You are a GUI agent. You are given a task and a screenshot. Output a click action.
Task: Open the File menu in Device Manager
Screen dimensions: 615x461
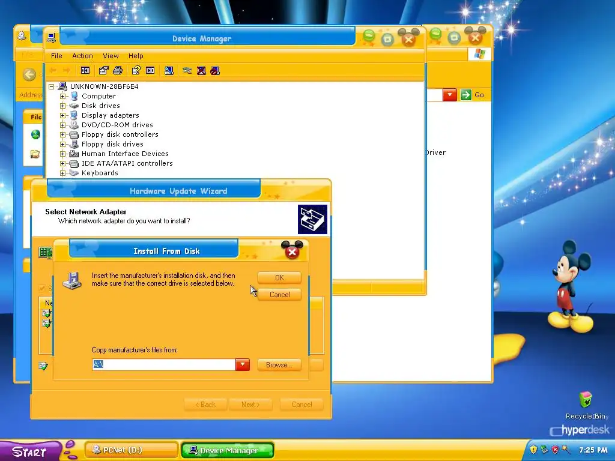point(56,56)
